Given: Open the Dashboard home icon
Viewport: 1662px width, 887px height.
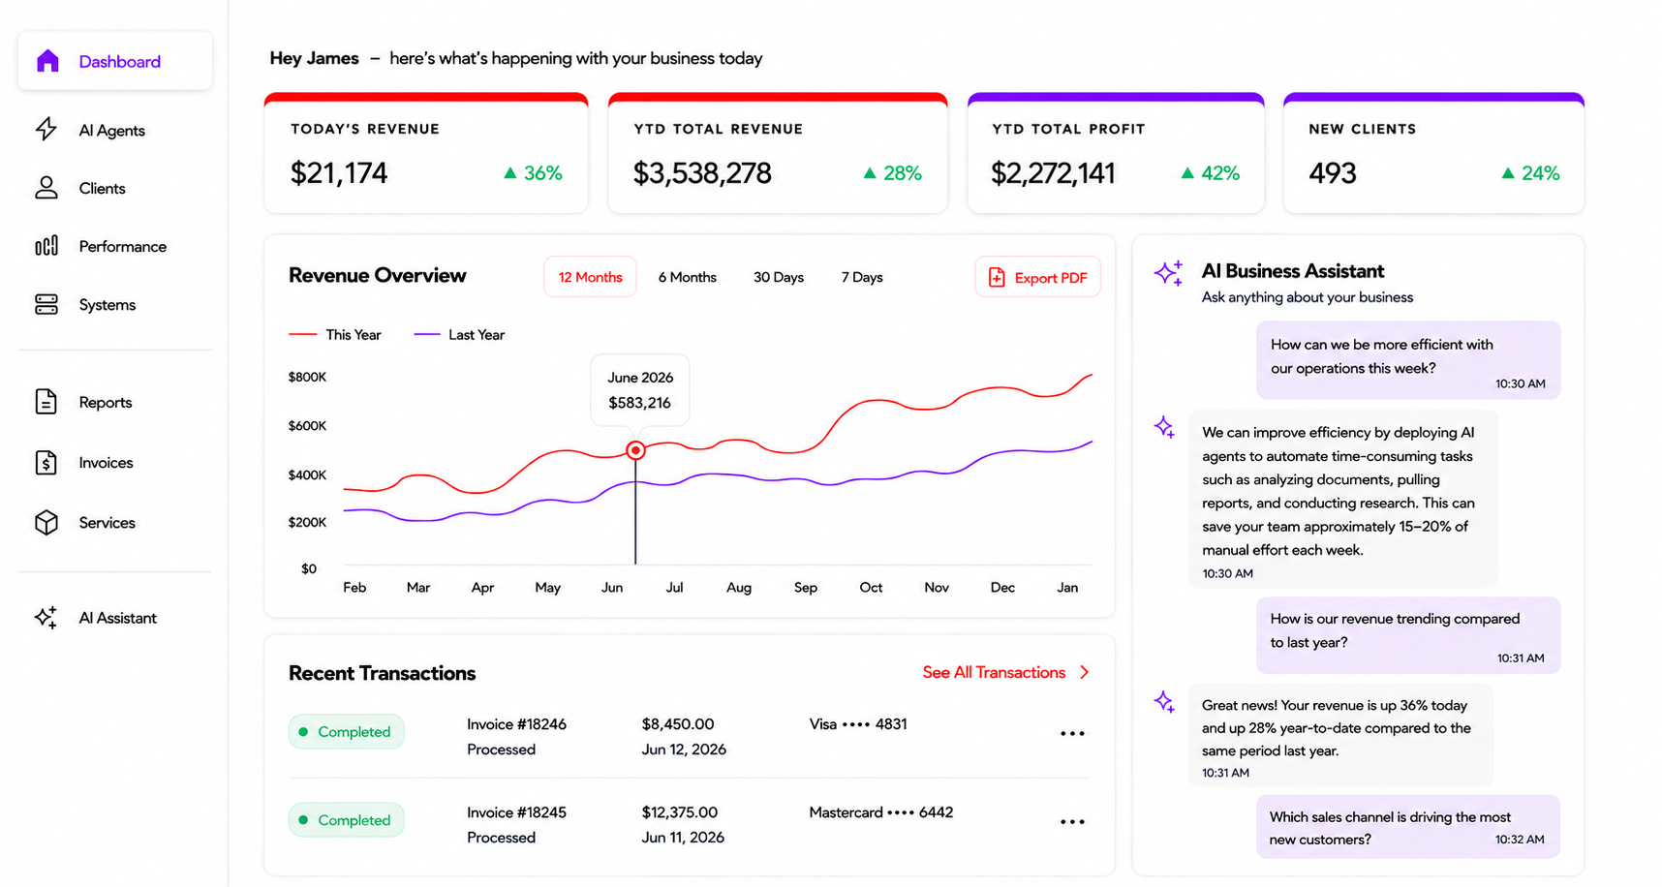Looking at the screenshot, I should [47, 61].
